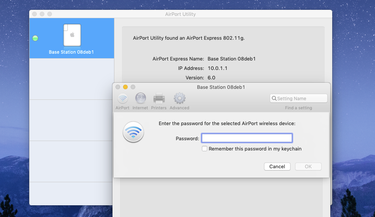The image size is (375, 217).
Task: Click the AirPort Utility window title
Action: [x=180, y=14]
